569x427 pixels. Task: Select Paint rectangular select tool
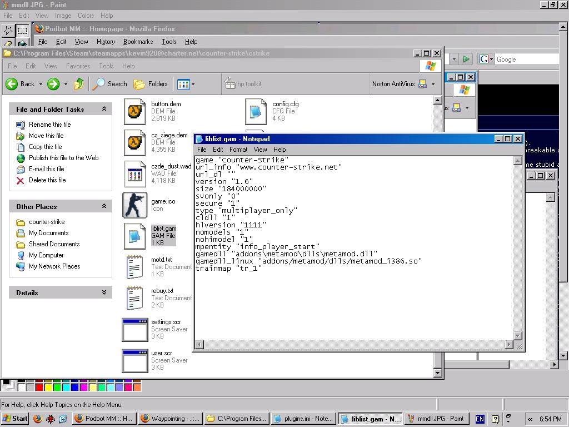(x=22, y=30)
